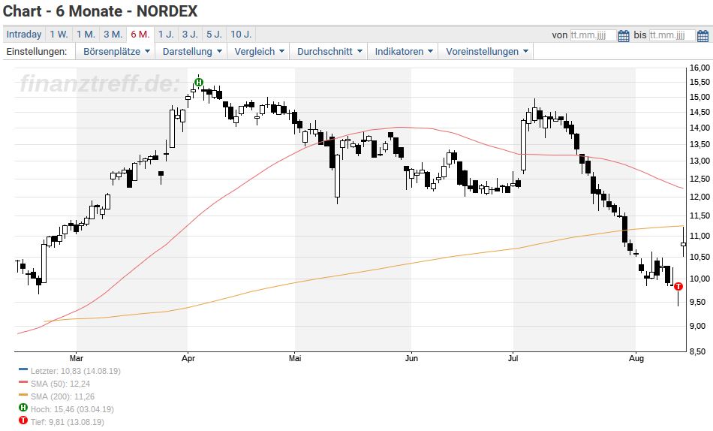Screen dimensions: 713x431
Task: Switch to the Intraday time range tab
Action: (24, 35)
